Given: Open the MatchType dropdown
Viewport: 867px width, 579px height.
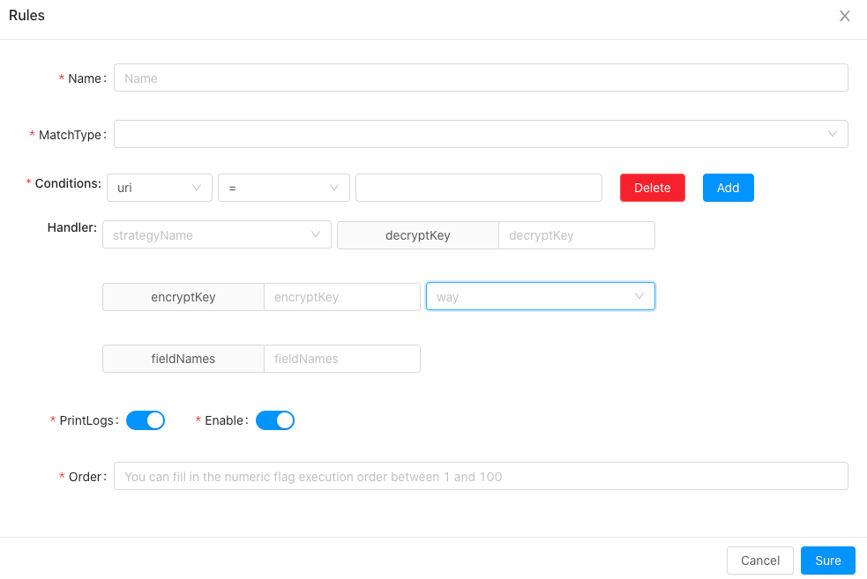Looking at the screenshot, I should [467, 134].
